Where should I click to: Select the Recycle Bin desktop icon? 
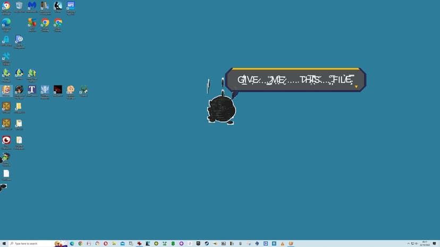coord(19,7)
